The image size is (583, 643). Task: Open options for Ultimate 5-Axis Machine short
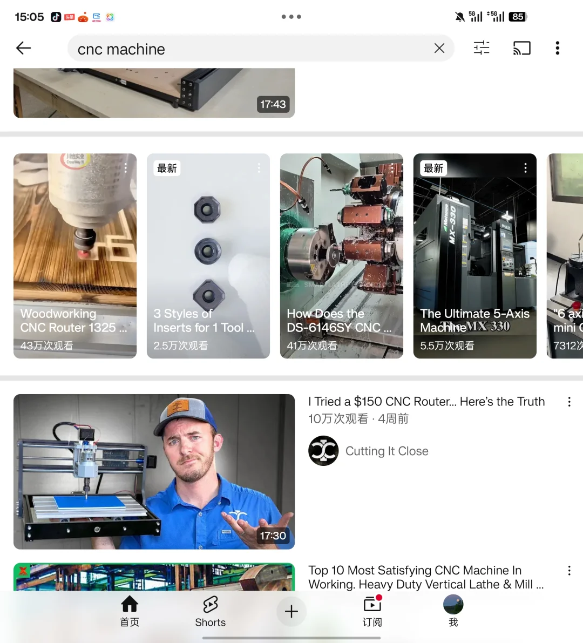[525, 168]
